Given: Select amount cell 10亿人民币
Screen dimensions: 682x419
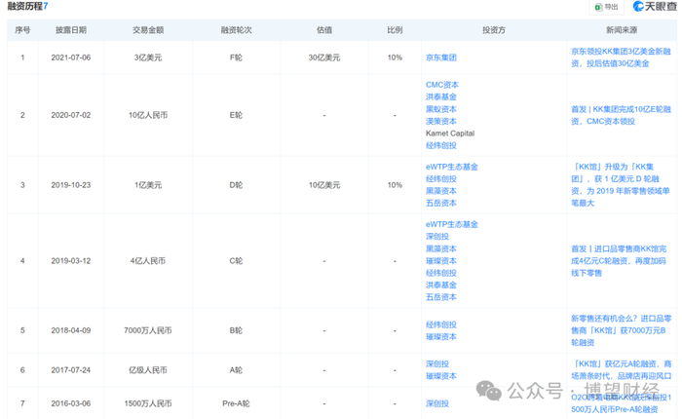Looking at the screenshot, I should pyautogui.click(x=148, y=115).
